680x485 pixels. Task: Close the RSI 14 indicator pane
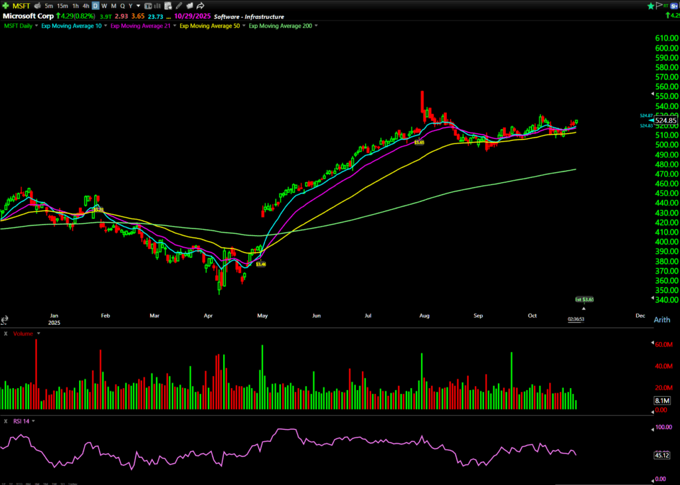(x=5, y=421)
